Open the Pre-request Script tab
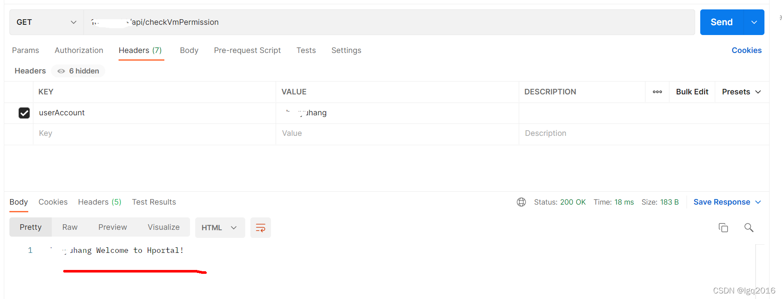This screenshot has width=782, height=299. point(247,50)
